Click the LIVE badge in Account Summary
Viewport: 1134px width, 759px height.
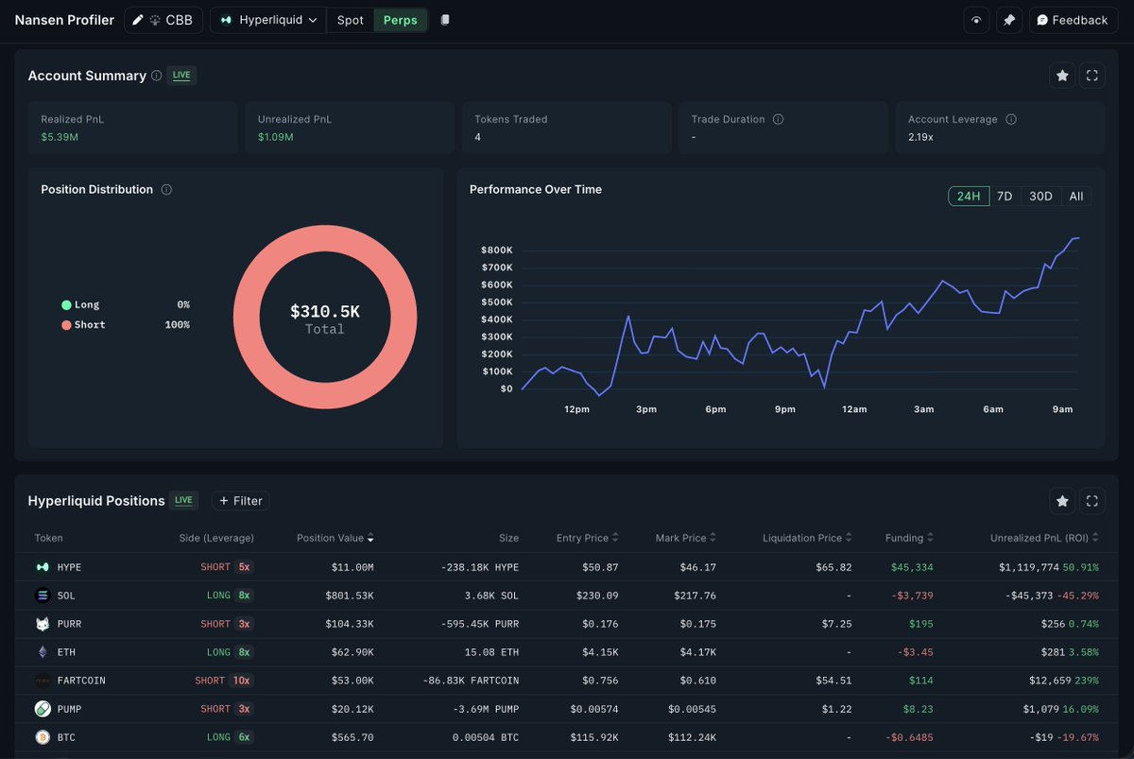click(181, 76)
